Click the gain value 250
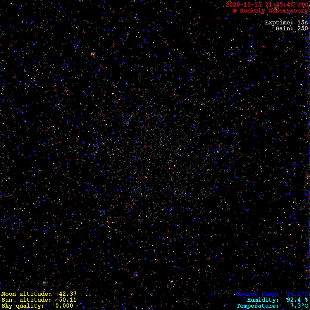 click(303, 29)
